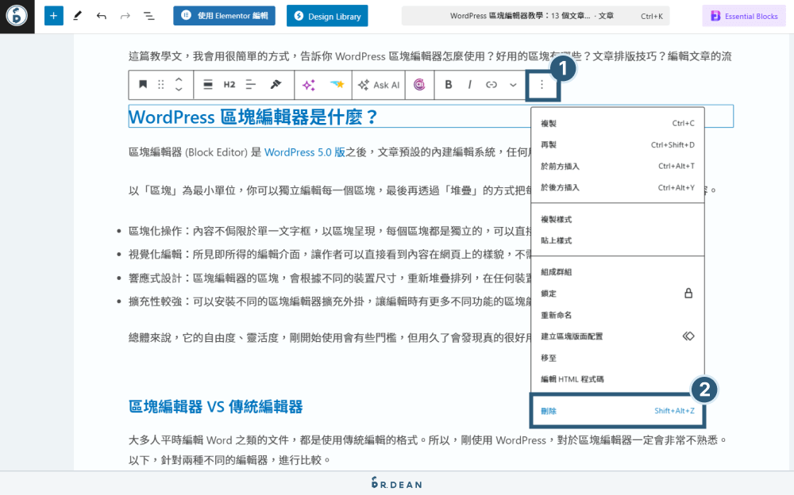
Task: Open the text alignment dropdown
Action: click(250, 85)
